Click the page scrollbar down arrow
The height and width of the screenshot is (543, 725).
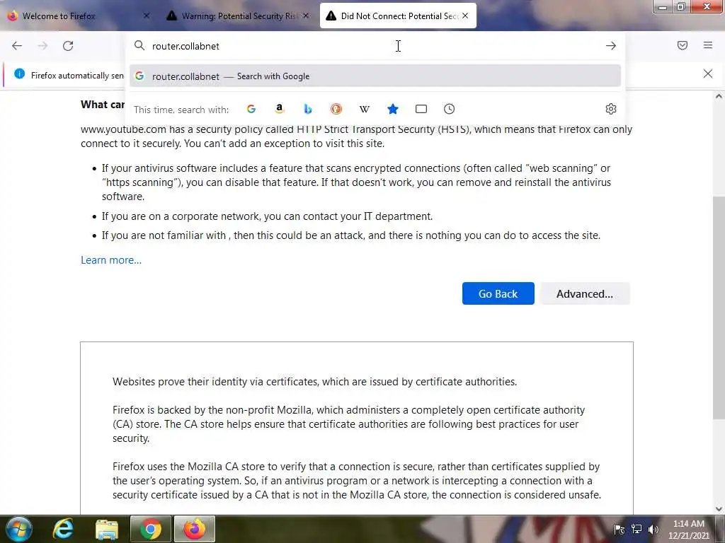click(x=719, y=509)
